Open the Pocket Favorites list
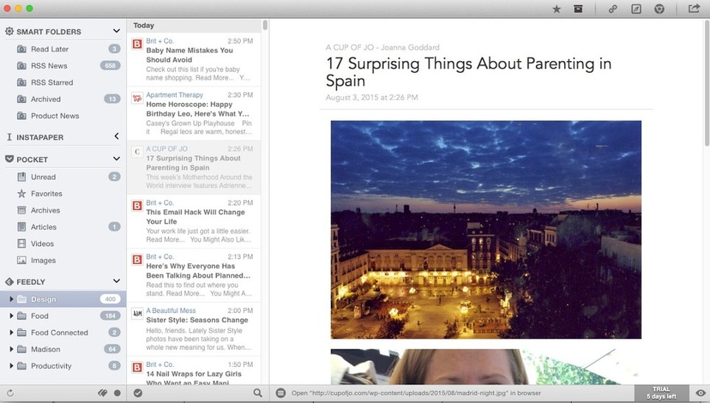Screen dimensions: 710x403 pos(46,194)
